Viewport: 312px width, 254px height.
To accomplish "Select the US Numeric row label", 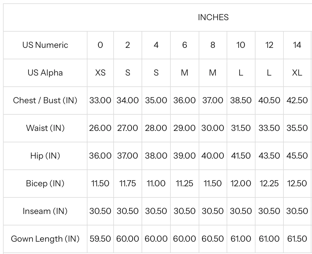I will tap(45, 45).
